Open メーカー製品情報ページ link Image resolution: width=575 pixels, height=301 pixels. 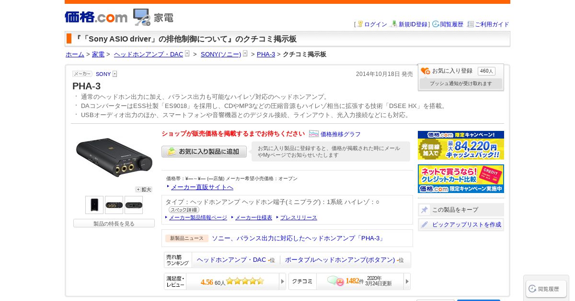(x=198, y=217)
